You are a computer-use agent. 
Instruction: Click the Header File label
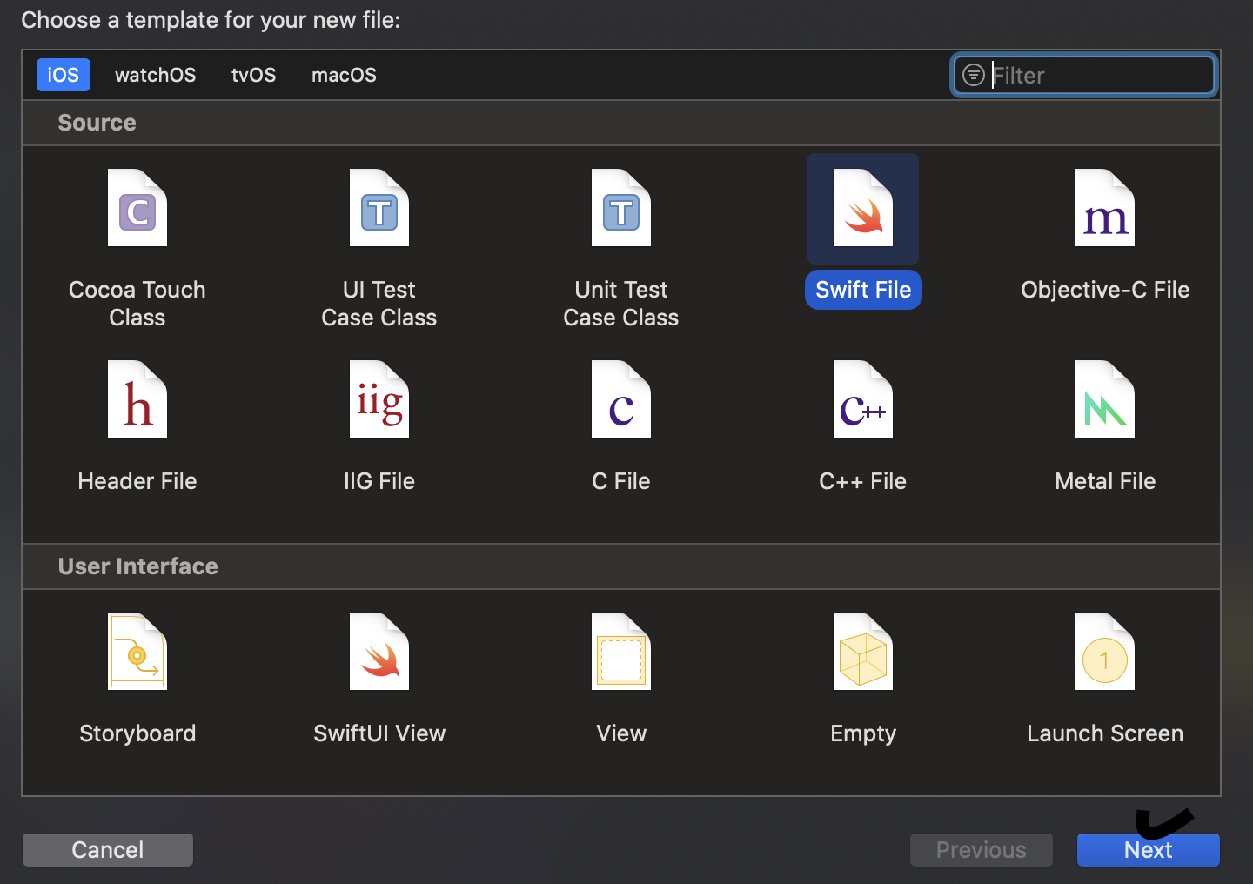[x=137, y=481]
